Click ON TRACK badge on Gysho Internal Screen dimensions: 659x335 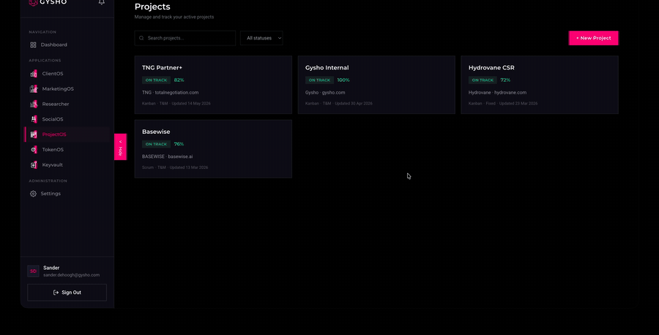tap(319, 80)
